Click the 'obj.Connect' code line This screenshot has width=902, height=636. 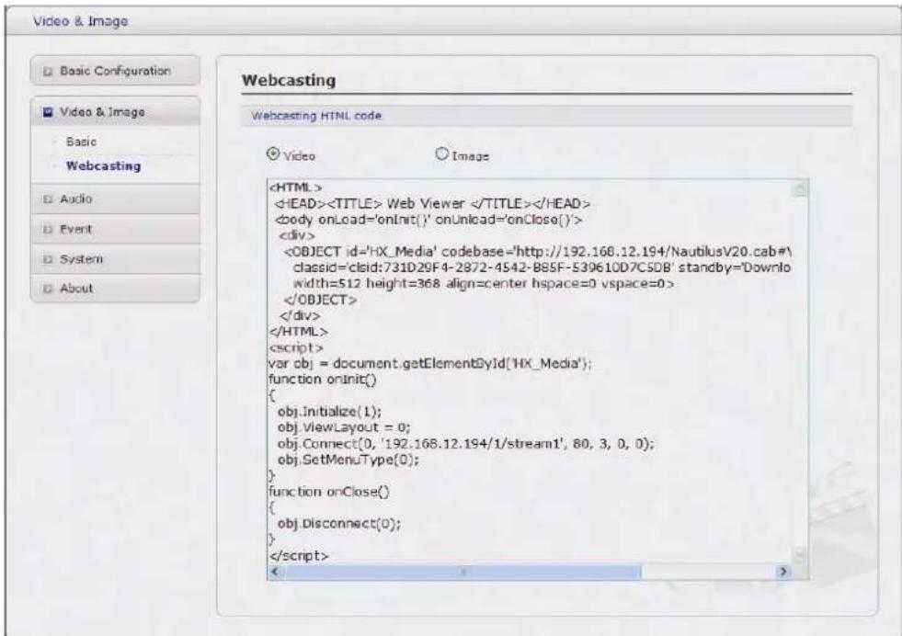coord(466,443)
